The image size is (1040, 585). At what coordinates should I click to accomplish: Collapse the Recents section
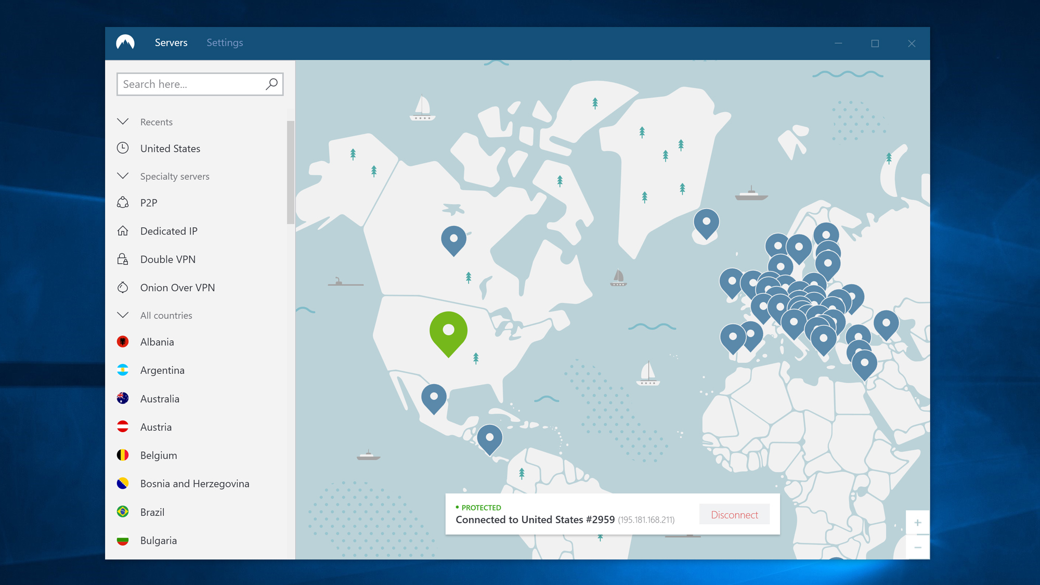123,122
